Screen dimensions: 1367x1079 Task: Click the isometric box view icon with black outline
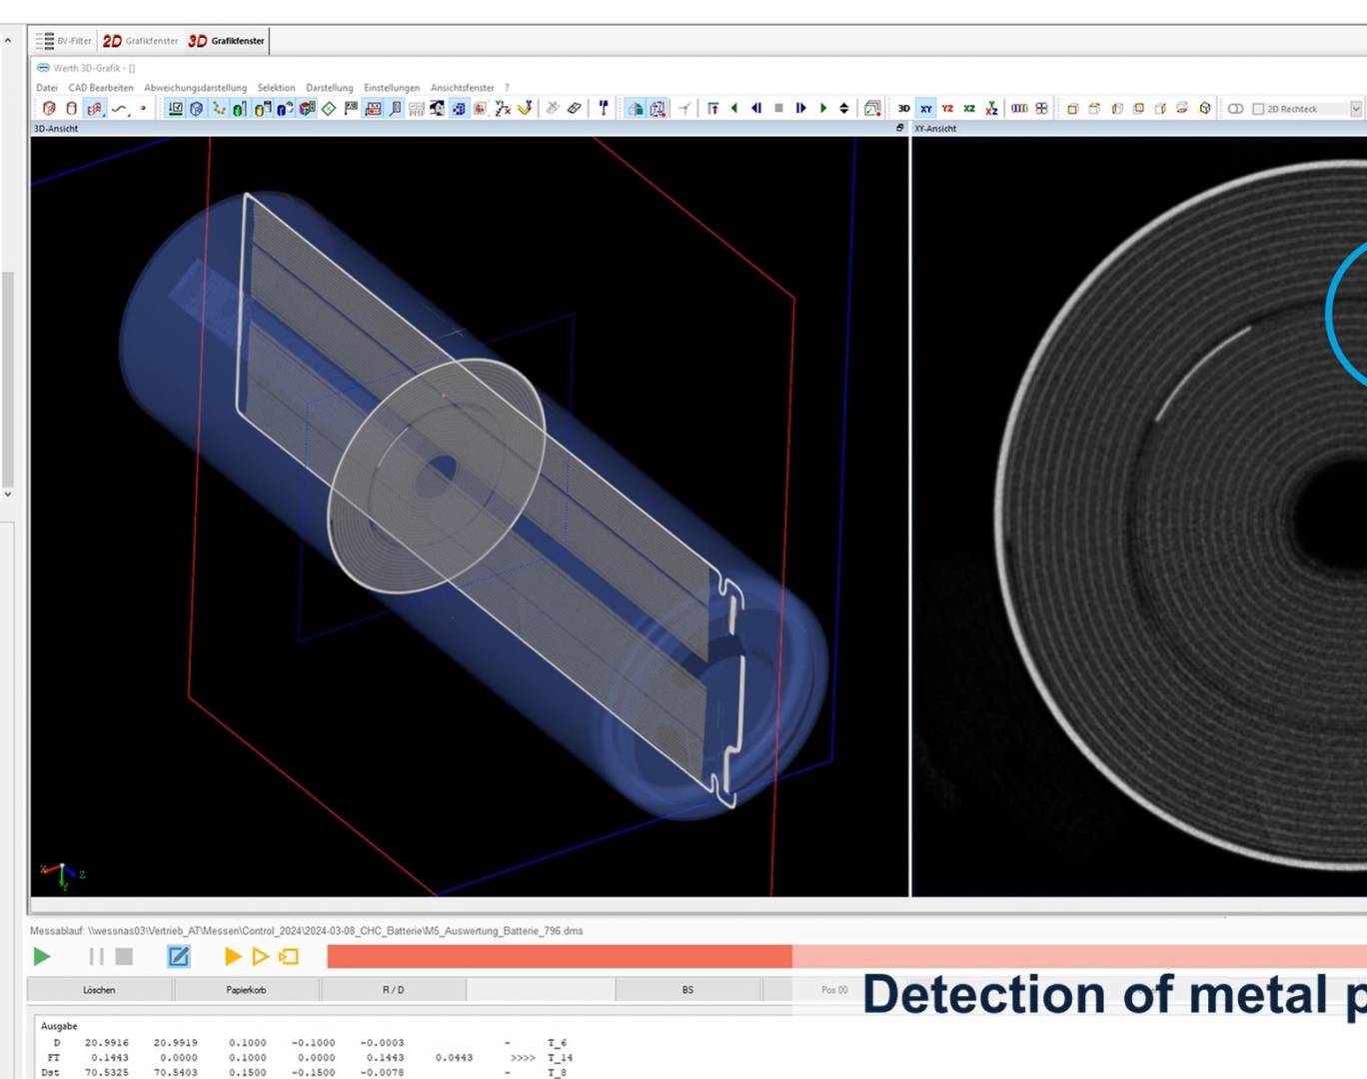pyautogui.click(x=1205, y=108)
